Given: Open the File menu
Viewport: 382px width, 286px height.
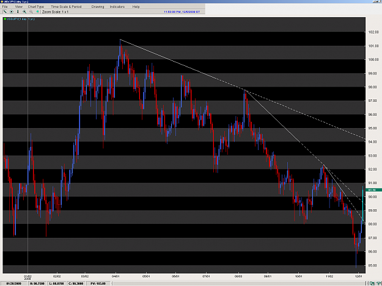Looking at the screenshot, I should (5, 7).
